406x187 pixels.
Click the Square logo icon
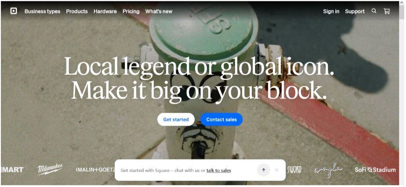[14, 11]
